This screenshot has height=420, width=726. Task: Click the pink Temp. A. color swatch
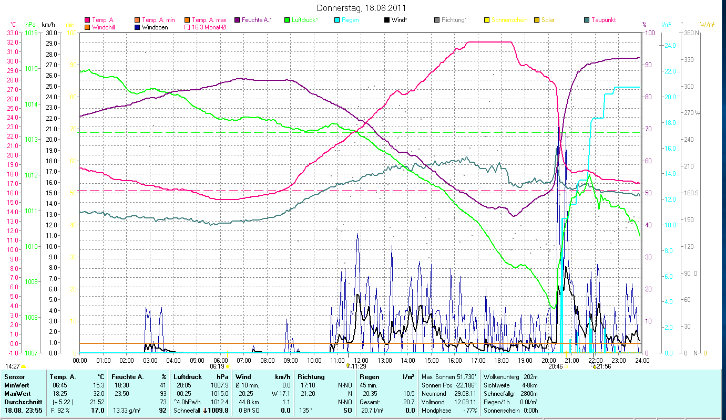(87, 20)
